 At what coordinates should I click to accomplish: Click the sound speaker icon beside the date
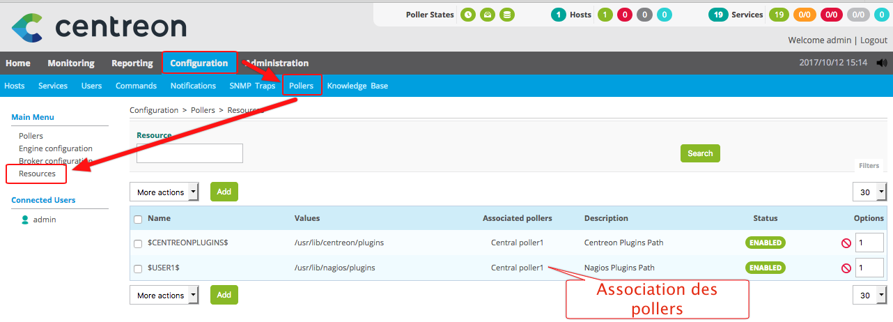tap(882, 63)
